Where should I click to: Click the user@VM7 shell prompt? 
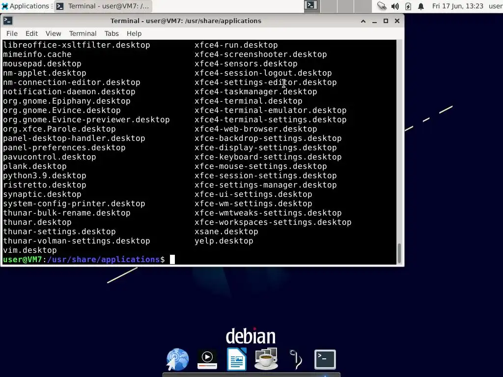[84, 259]
